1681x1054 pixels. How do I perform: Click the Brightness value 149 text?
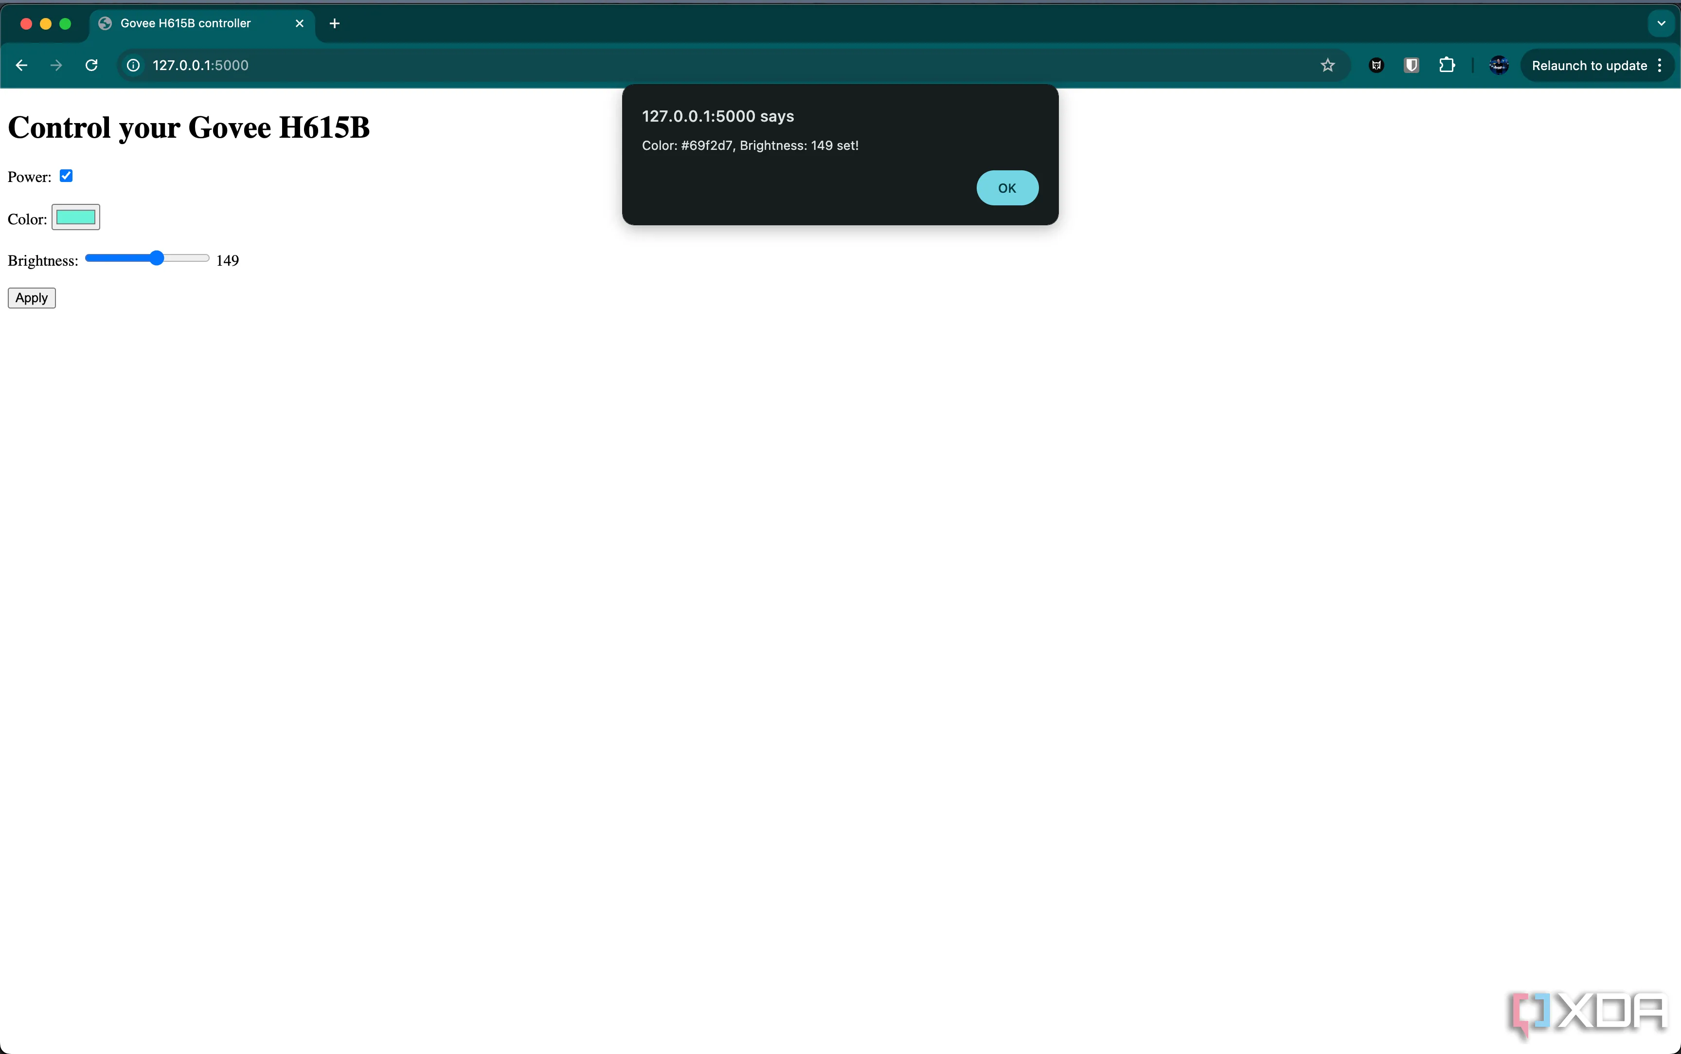228,261
